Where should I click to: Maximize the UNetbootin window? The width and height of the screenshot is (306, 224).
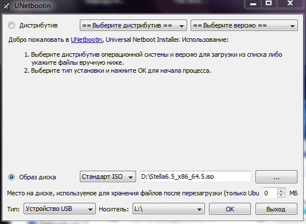[269, 3]
